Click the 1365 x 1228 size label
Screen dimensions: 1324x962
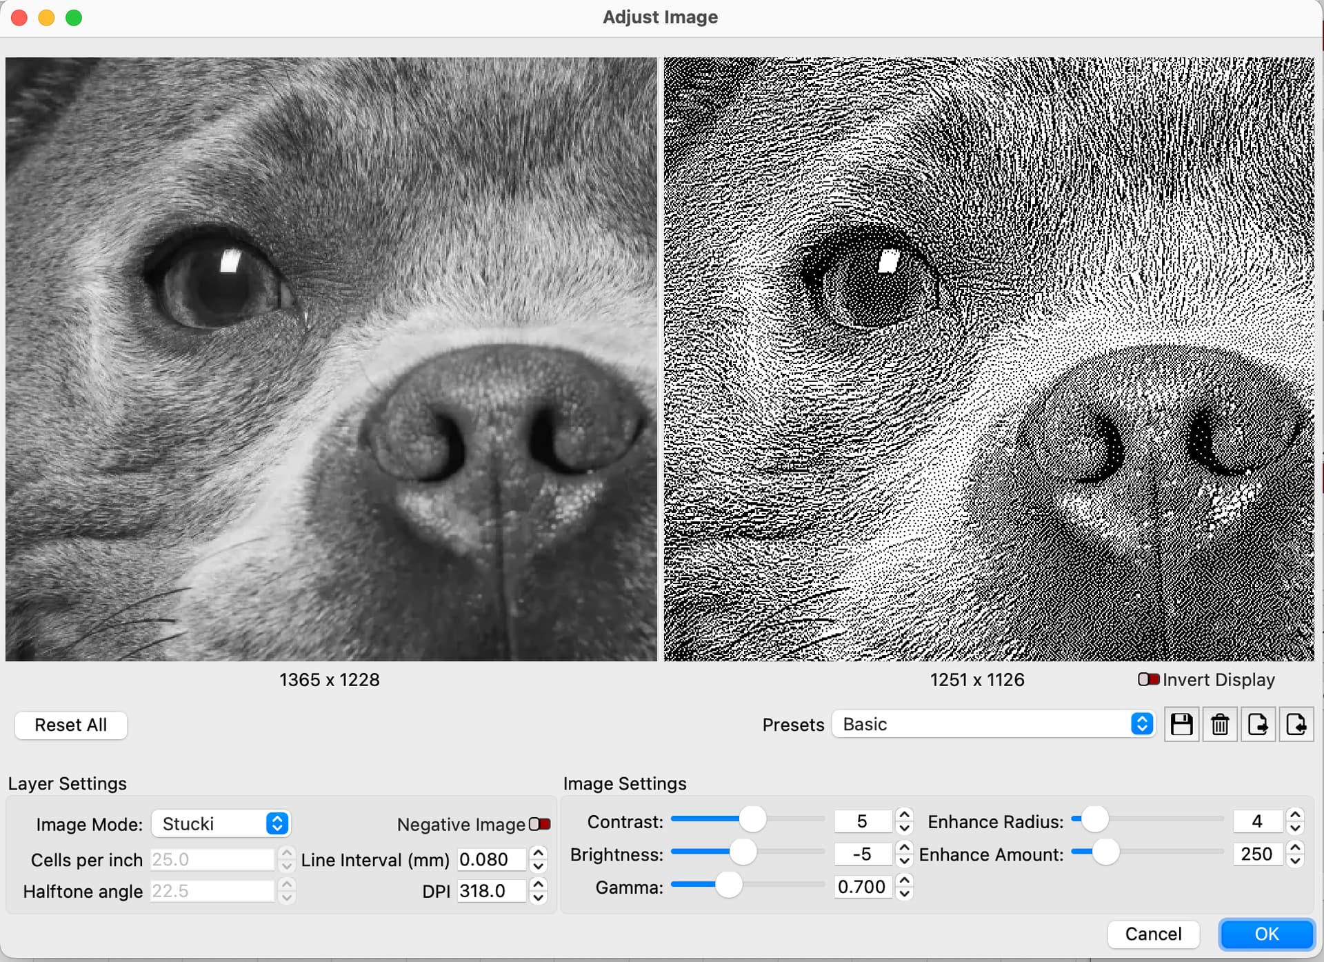click(330, 680)
